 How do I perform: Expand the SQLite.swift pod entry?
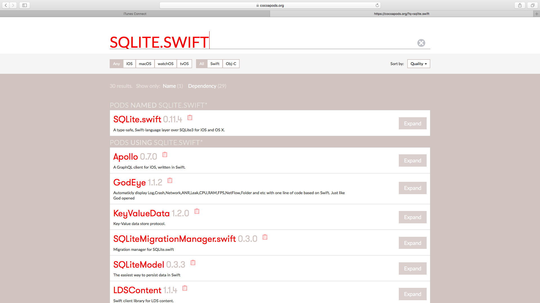pos(412,123)
